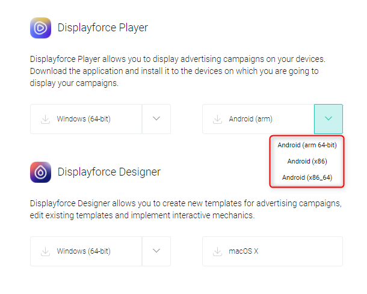Image resolution: width=367 pixels, height=294 pixels.
Task: Expand Designer Windows version dropdown chevron
Action: pos(156,251)
